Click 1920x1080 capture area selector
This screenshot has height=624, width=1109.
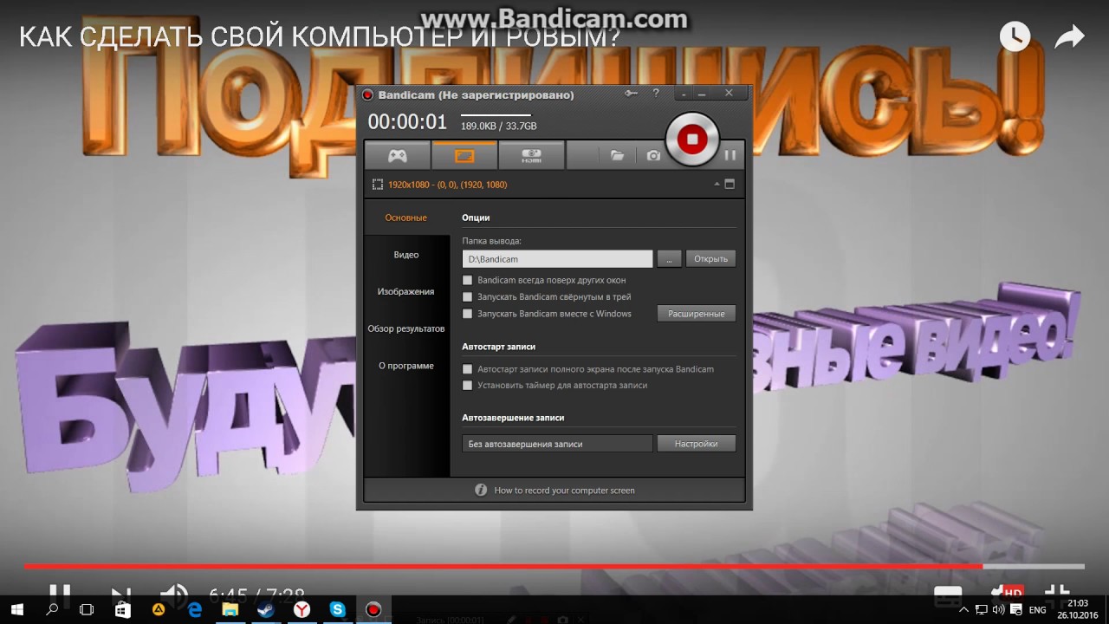point(447,185)
